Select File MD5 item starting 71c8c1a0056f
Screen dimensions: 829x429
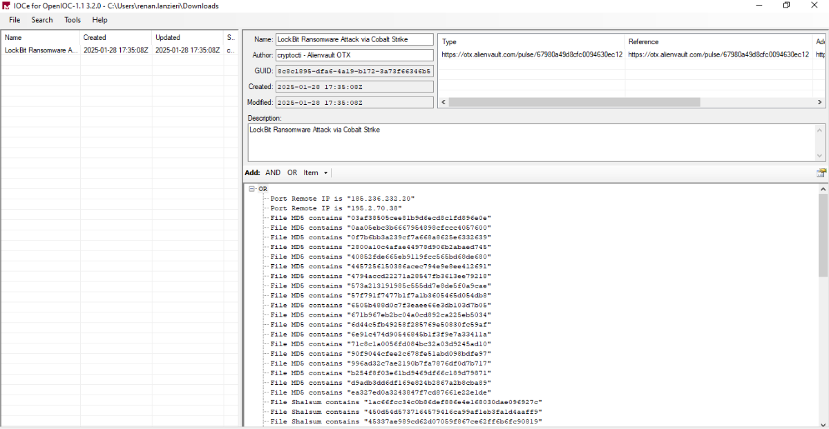pyautogui.click(x=381, y=343)
